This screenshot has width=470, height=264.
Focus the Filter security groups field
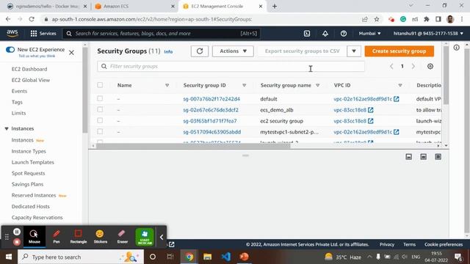(x=231, y=67)
